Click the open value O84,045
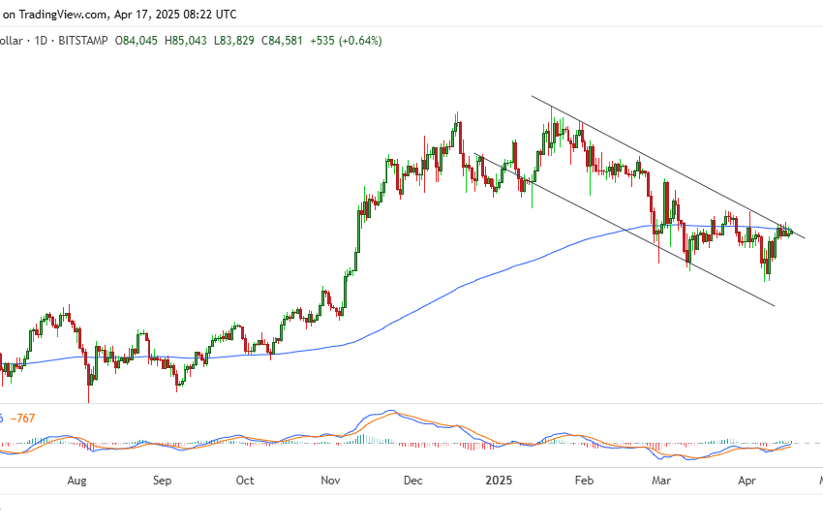The width and height of the screenshot is (823, 528). pyautogui.click(x=136, y=41)
